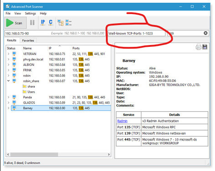Viewport: 215px width, 171px height.
Task: Expand the FRINK host row
Action: (9, 70)
